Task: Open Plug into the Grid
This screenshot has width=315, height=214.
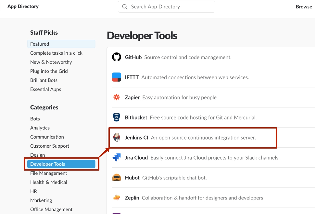Action: pos(49,71)
